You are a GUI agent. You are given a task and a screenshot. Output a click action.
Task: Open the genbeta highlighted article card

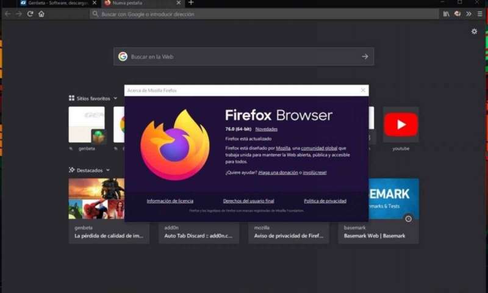click(x=109, y=211)
